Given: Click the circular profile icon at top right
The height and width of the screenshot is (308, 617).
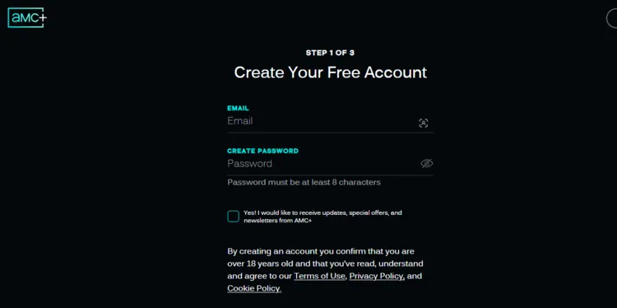Looking at the screenshot, I should coord(612,18).
